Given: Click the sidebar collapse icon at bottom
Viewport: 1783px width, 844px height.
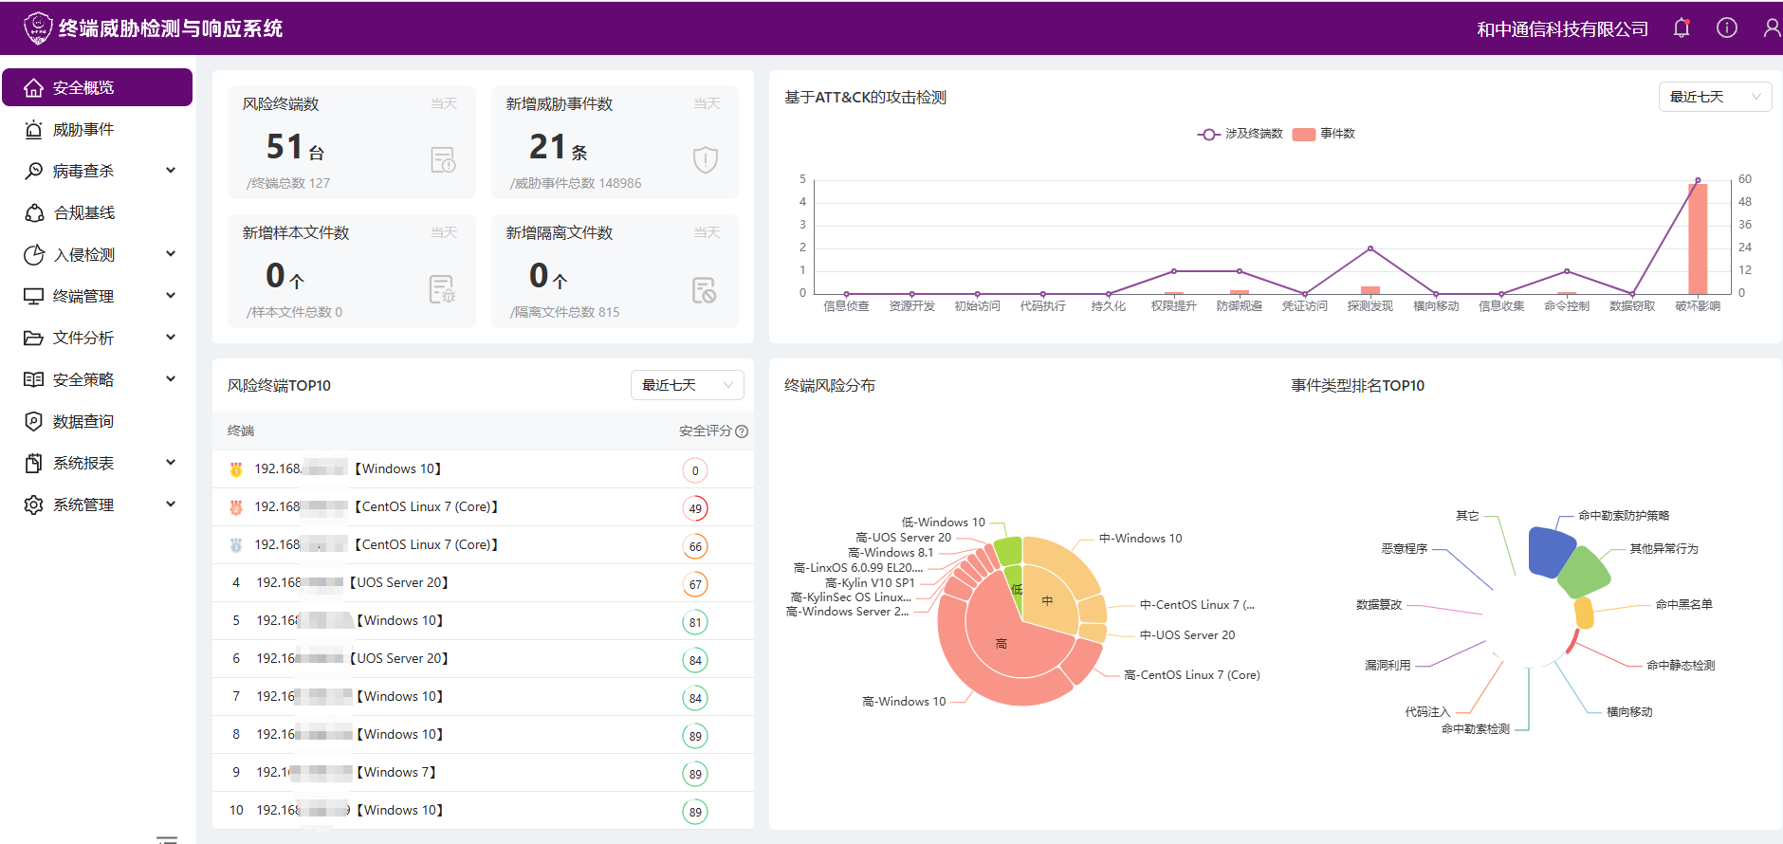Looking at the screenshot, I should (167, 838).
